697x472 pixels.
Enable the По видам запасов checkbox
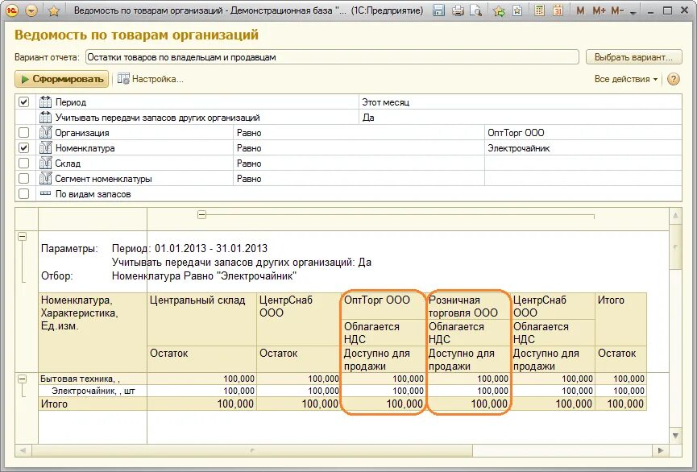click(x=23, y=194)
